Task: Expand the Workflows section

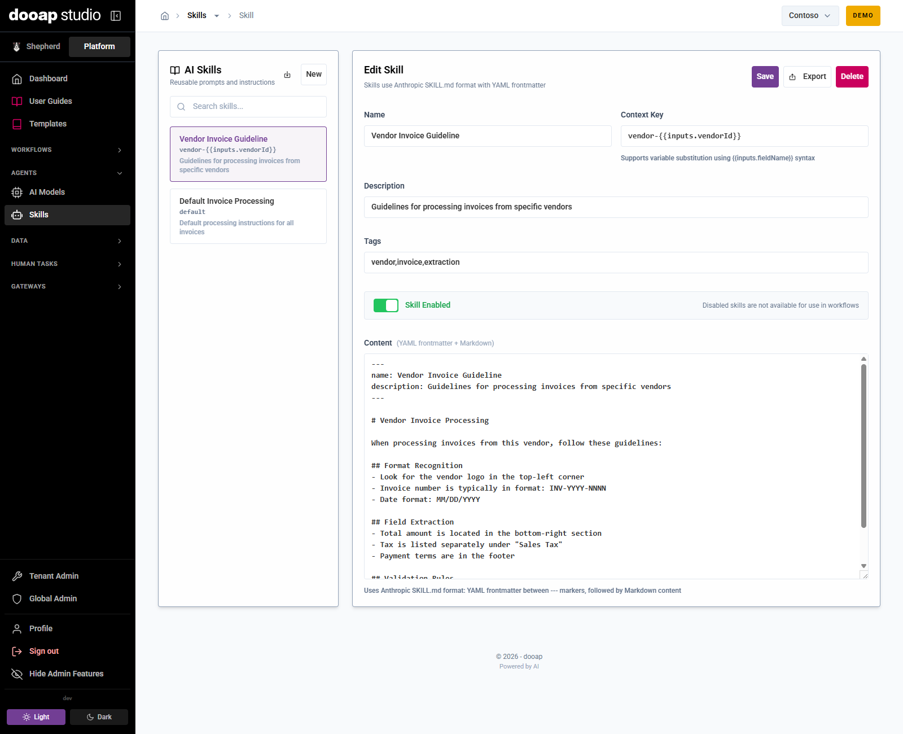Action: pos(67,150)
